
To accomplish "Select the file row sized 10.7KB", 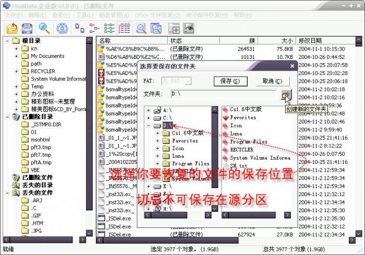I will click(226, 57).
